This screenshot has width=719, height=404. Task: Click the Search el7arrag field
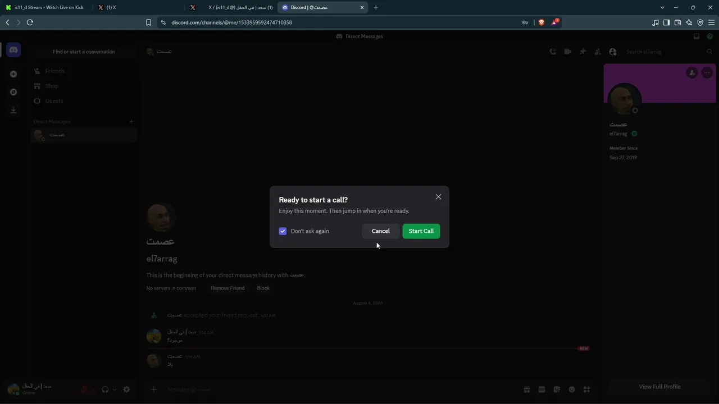(x=668, y=52)
